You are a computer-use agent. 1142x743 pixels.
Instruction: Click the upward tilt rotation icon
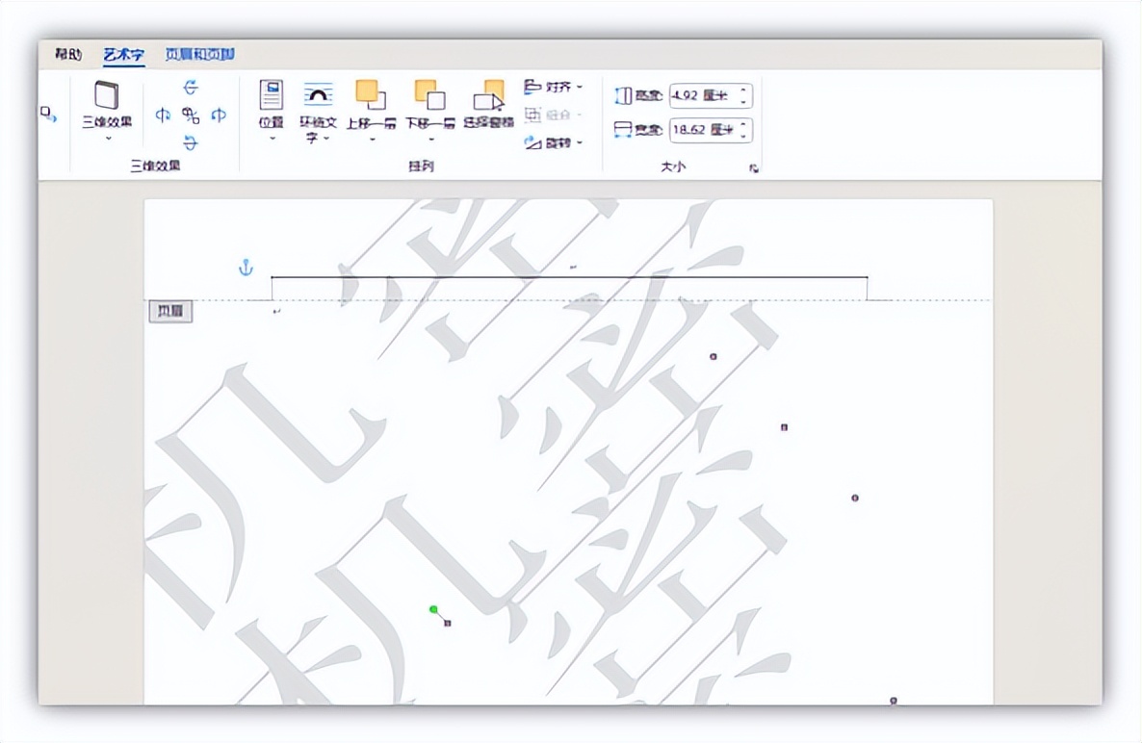[x=190, y=89]
